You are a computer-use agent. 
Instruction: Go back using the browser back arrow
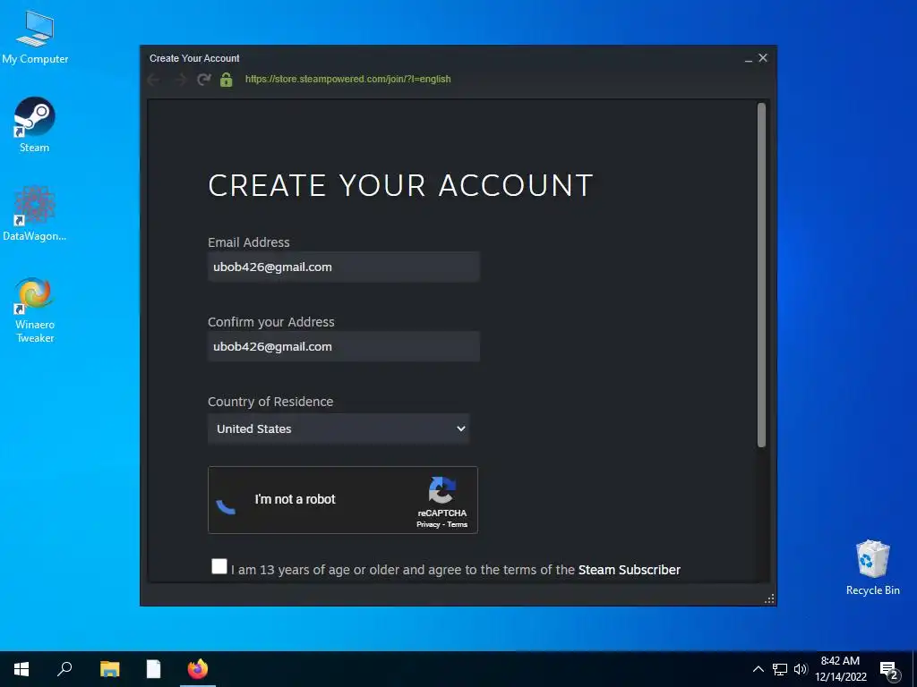(x=154, y=80)
